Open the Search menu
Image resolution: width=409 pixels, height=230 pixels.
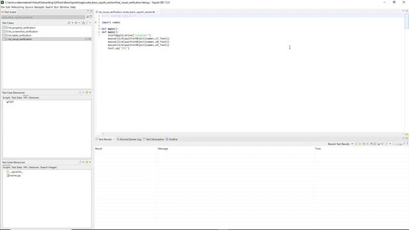(x=49, y=7)
